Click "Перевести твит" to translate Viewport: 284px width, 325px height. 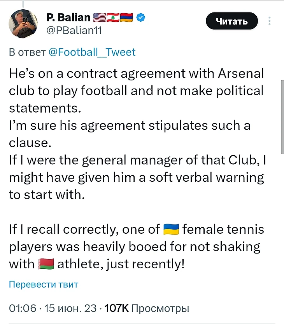pos(44,285)
